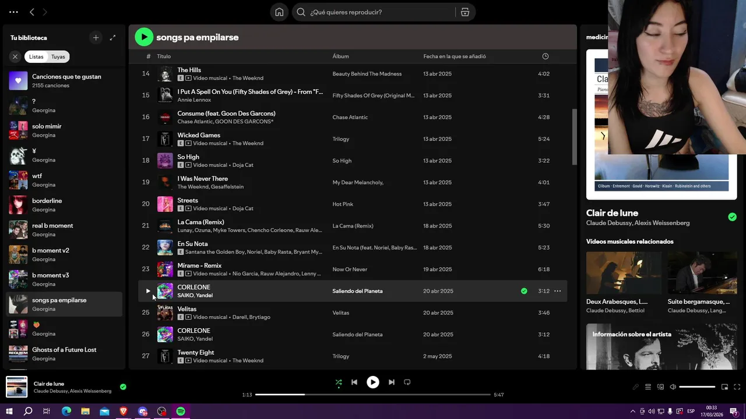Open album 'Saliendo del Planeta' in highlighted row
Viewport: 746px width, 419px height.
pos(357,291)
